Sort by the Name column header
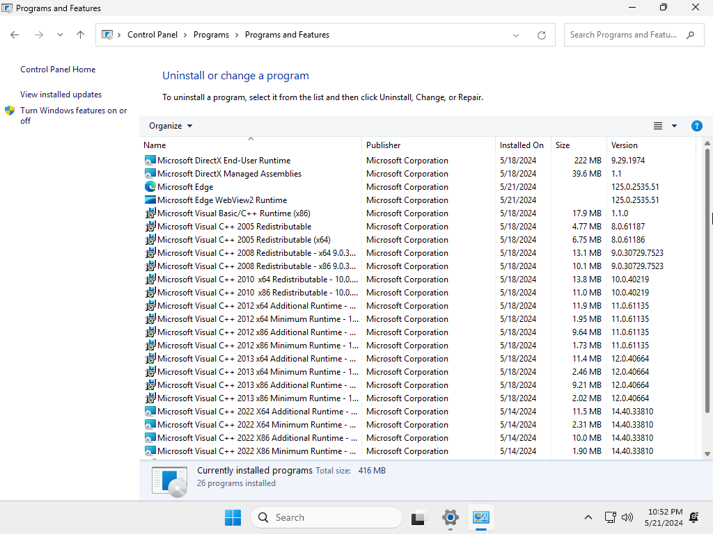713x534 pixels. (x=251, y=145)
